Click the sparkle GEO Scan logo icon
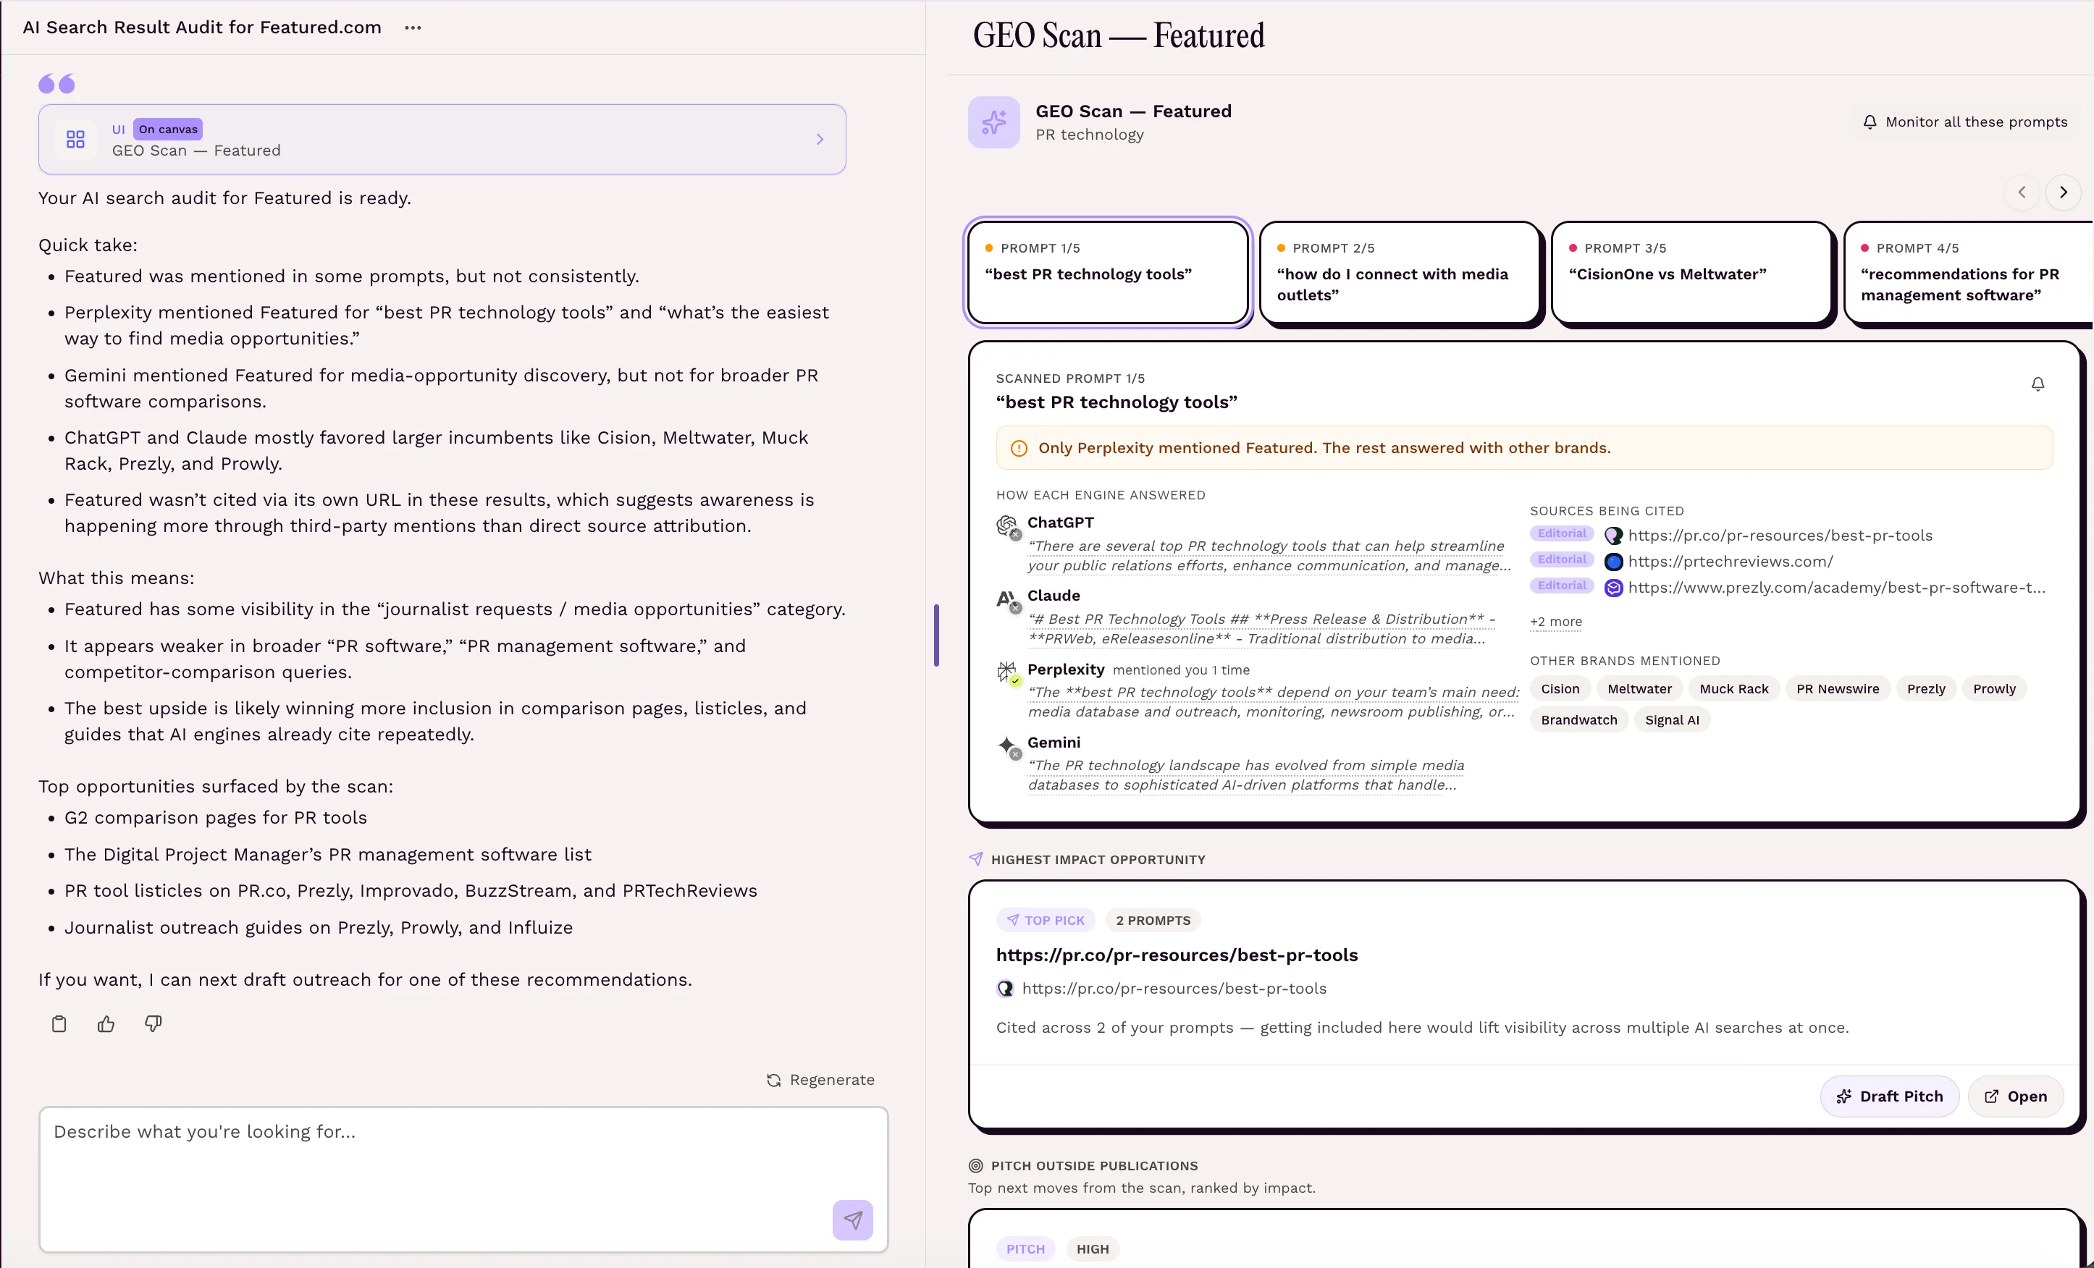 (993, 122)
